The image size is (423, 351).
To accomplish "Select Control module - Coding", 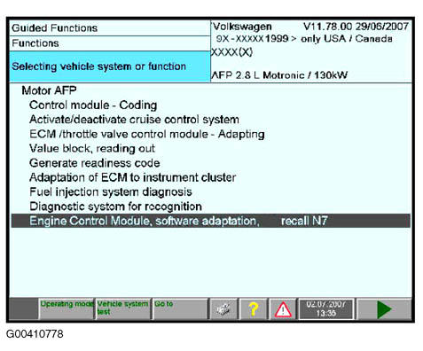I will click(93, 105).
